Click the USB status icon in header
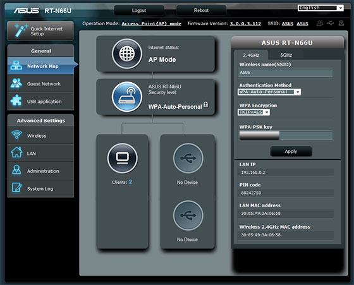This screenshot has width=354, height=285. click(330, 23)
